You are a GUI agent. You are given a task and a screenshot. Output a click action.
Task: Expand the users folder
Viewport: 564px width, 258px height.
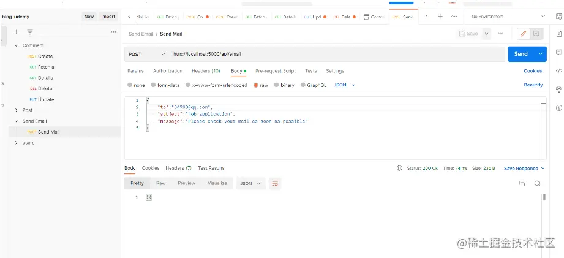tap(16, 143)
